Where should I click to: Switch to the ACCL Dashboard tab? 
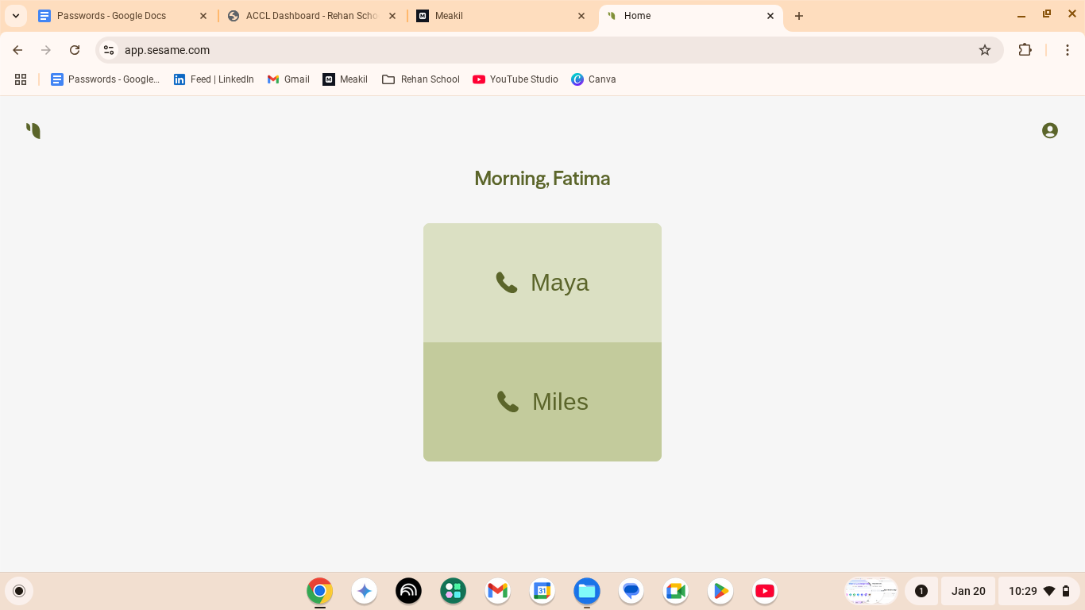tap(311, 16)
